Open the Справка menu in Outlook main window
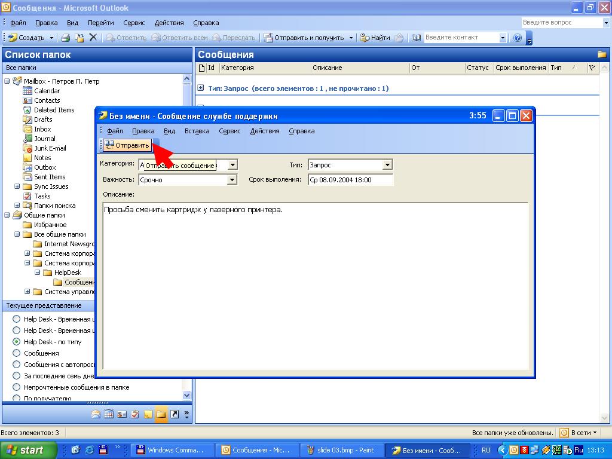 (206, 23)
